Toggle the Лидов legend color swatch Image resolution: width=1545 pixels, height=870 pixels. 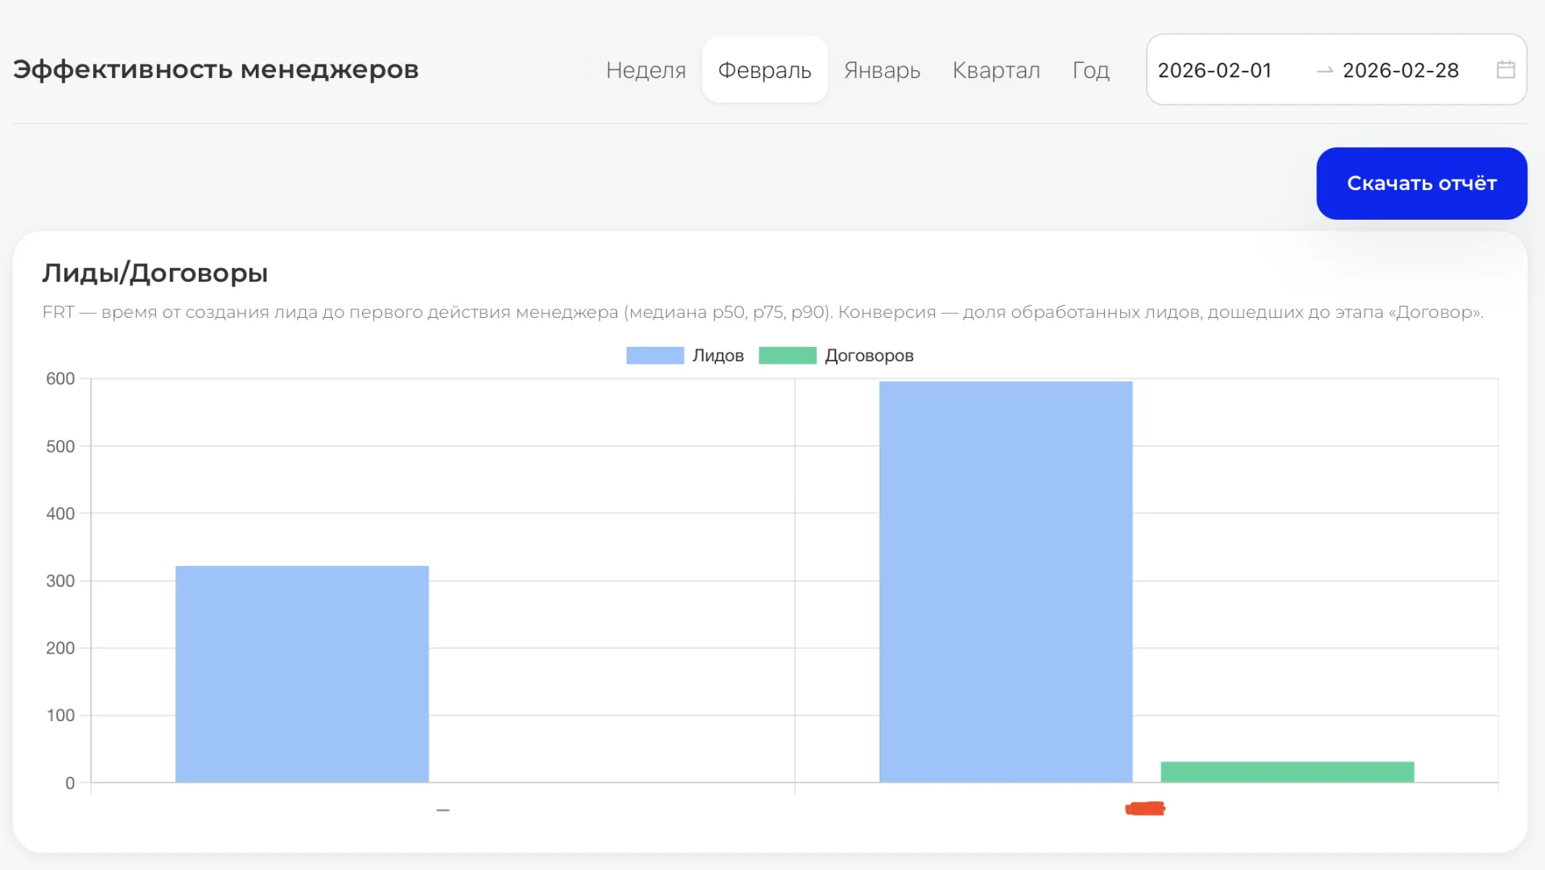pos(655,356)
